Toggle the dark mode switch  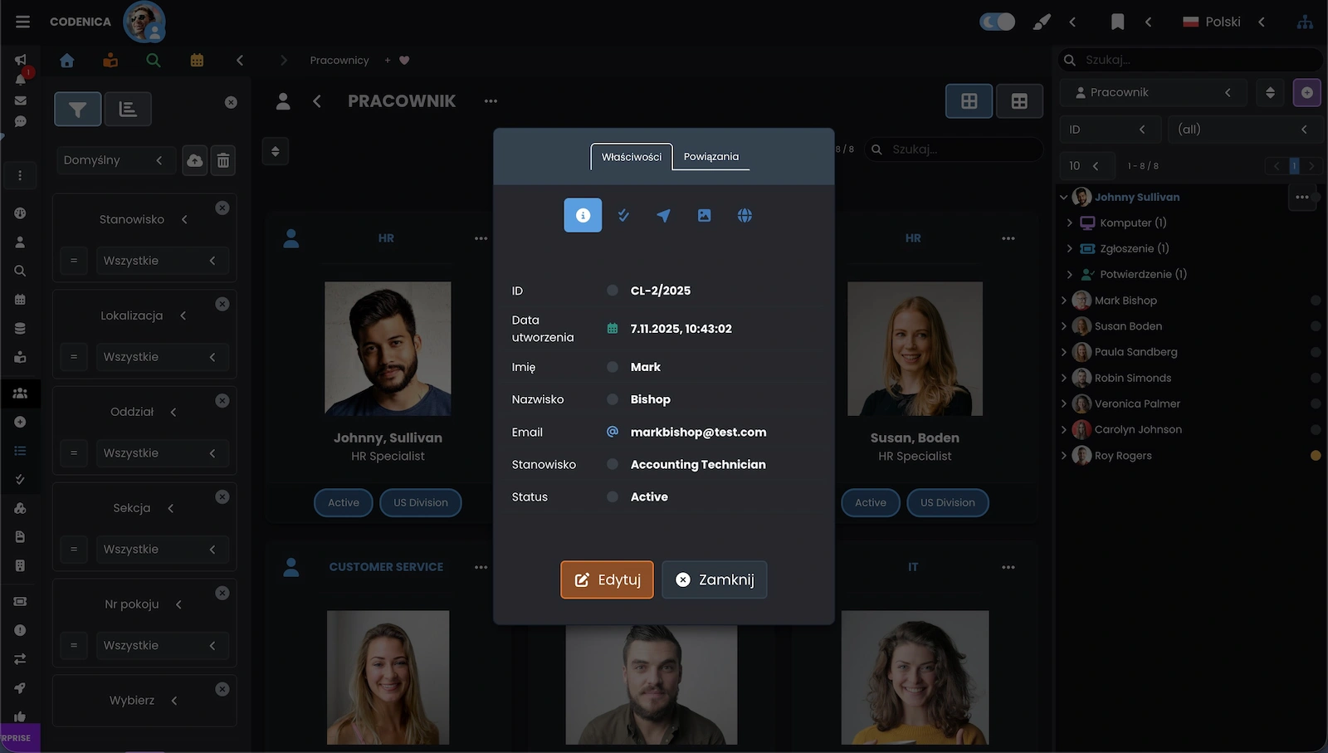[x=997, y=22]
